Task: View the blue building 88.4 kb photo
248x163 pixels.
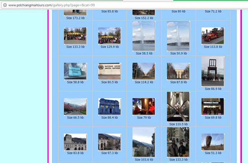Action: tap(110, 107)
